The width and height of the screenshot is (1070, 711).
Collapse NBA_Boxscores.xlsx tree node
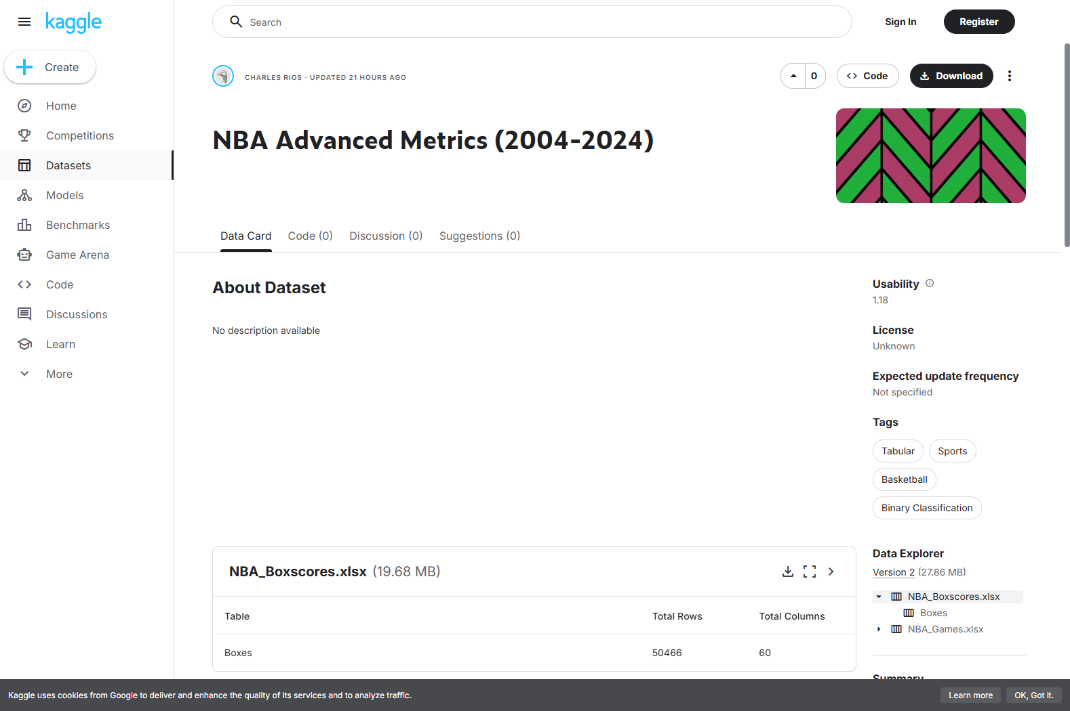point(879,597)
